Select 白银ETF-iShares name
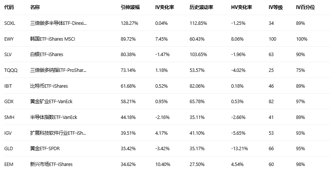This screenshot has width=331, height=172. coord(46,54)
